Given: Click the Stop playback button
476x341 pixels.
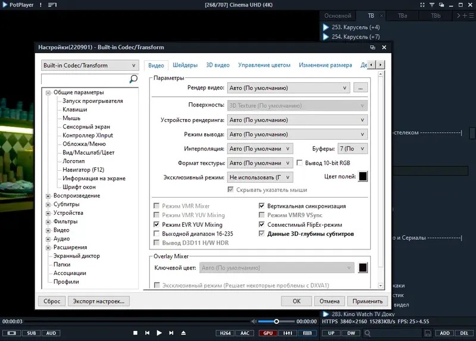Looking at the screenshot, I should tap(135, 333).
